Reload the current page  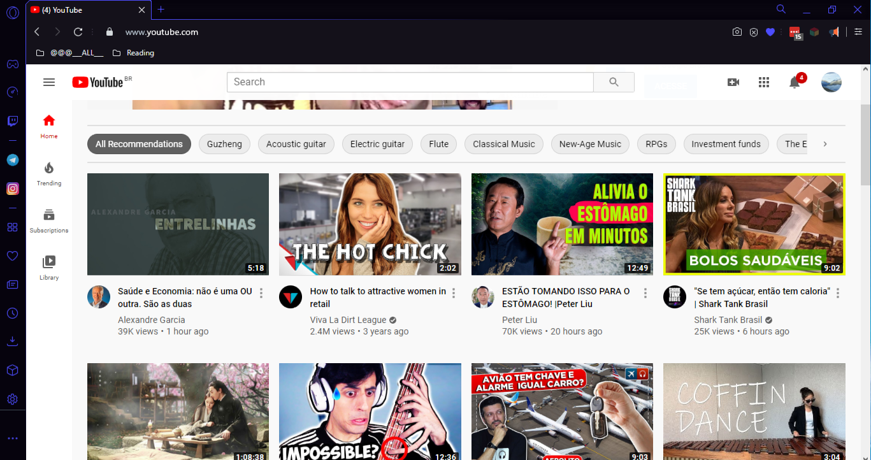(x=78, y=32)
